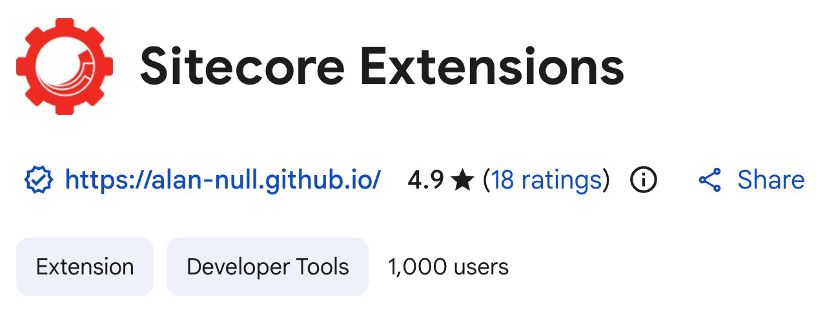Screen dimensions: 816x319
Task: Open the 18 ratings link
Action: pos(546,180)
